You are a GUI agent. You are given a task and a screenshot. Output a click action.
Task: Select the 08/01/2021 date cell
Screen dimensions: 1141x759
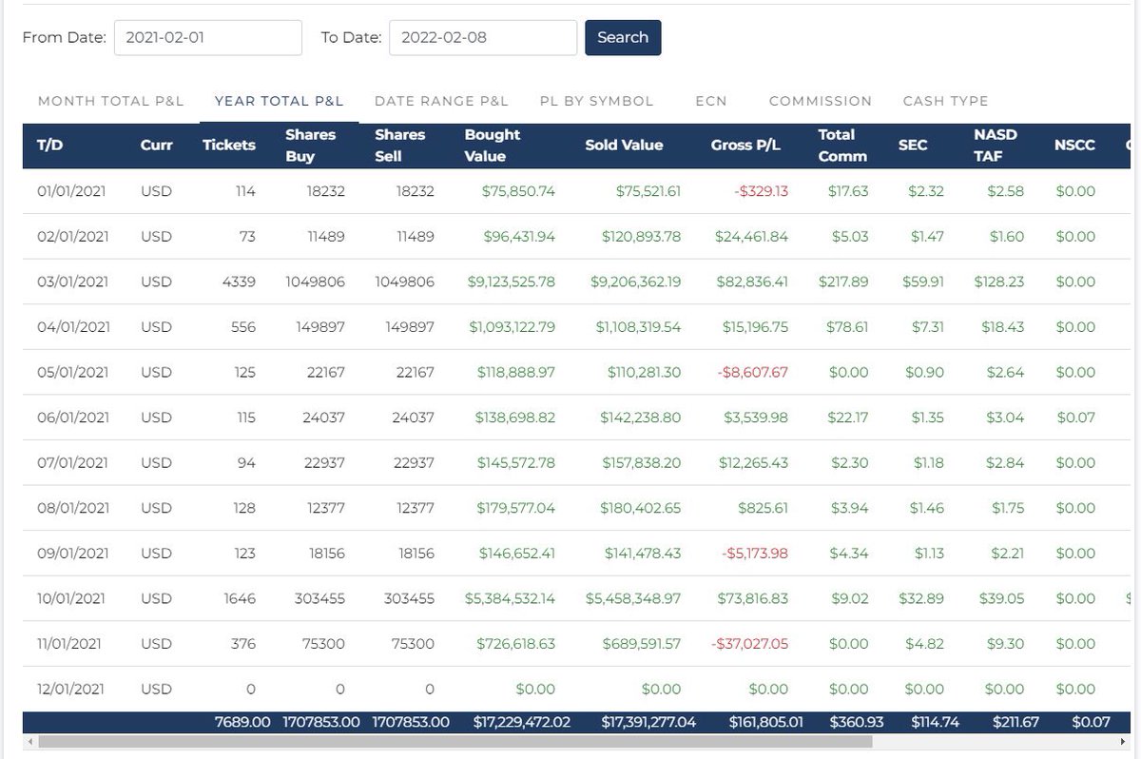[73, 508]
